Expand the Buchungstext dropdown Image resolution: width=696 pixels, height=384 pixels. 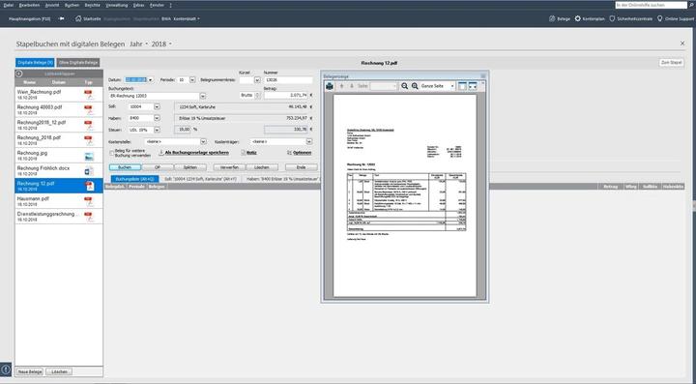pos(203,96)
